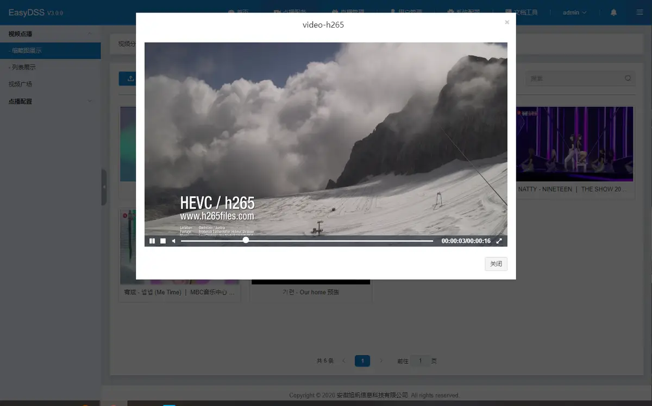
Task: Enter fullscreen mode in the video player
Action: 499,241
